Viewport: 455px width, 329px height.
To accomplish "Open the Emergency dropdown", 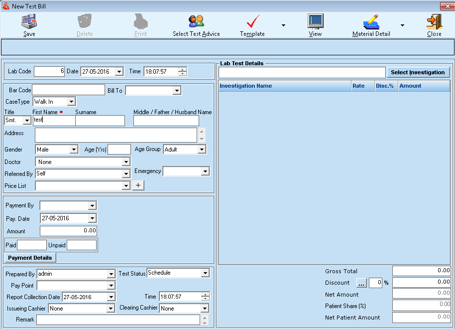I will coord(205,171).
